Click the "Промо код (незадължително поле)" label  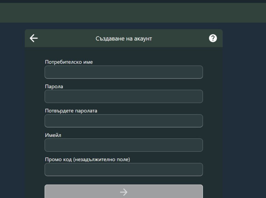[87, 159]
